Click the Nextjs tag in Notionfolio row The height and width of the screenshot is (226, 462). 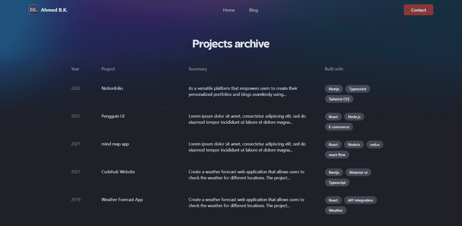click(334, 89)
